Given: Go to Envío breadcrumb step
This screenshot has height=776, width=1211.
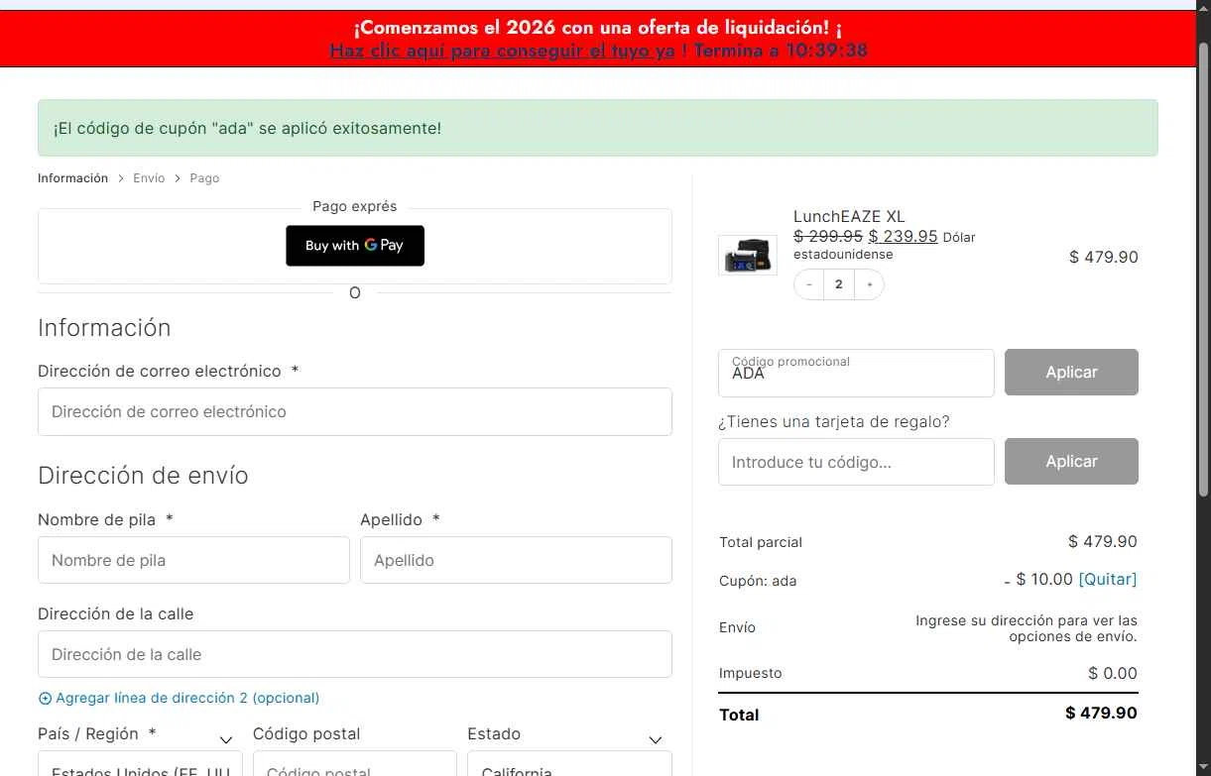Looking at the screenshot, I should 149,178.
